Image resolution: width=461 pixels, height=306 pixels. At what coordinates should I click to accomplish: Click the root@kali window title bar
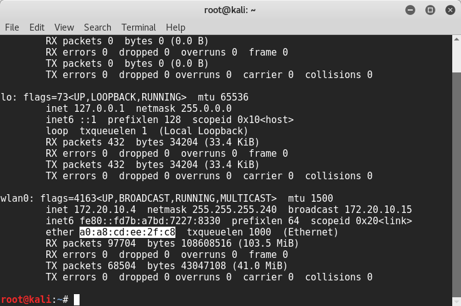(230, 9)
